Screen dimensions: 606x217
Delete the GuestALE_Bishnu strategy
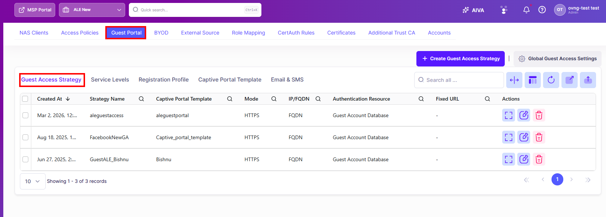(539, 159)
